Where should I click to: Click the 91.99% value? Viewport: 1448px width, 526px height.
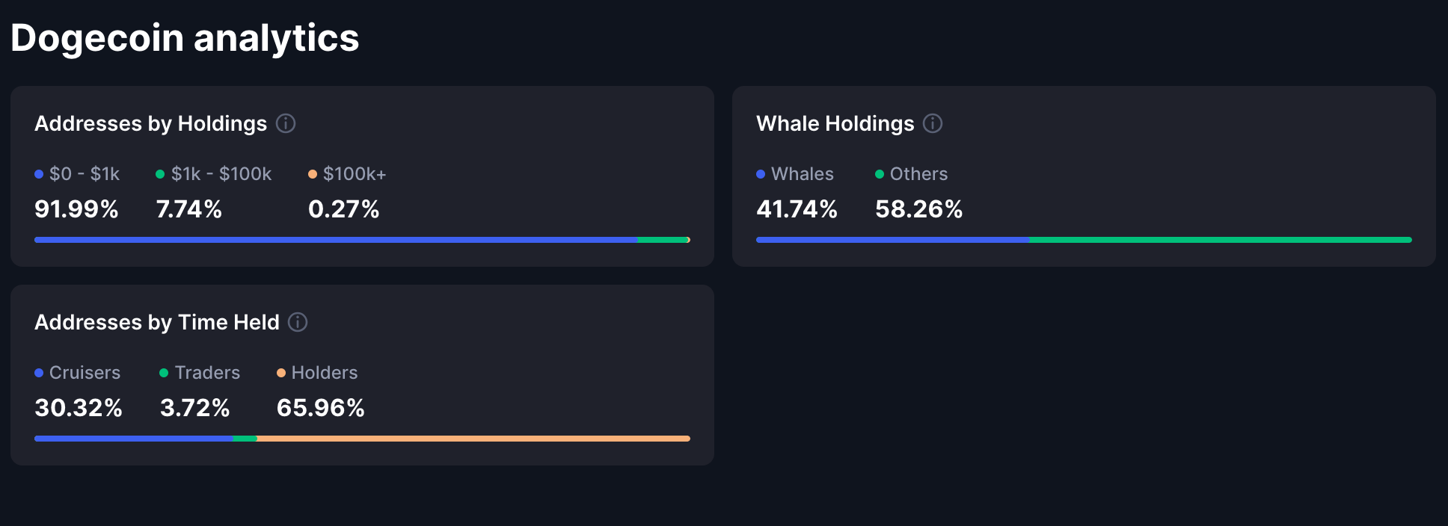coord(76,209)
